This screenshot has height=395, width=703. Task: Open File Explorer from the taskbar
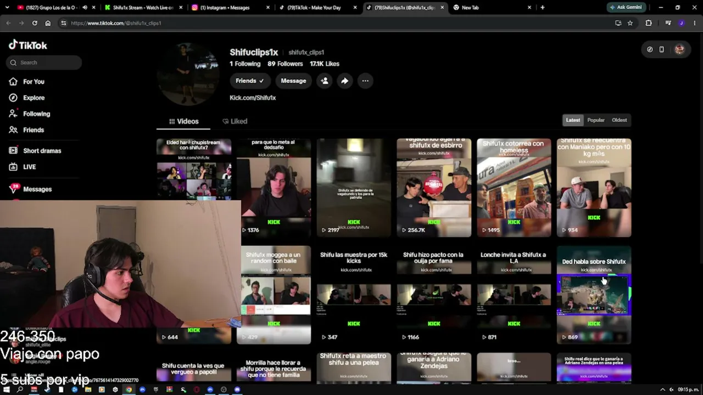pos(88,390)
